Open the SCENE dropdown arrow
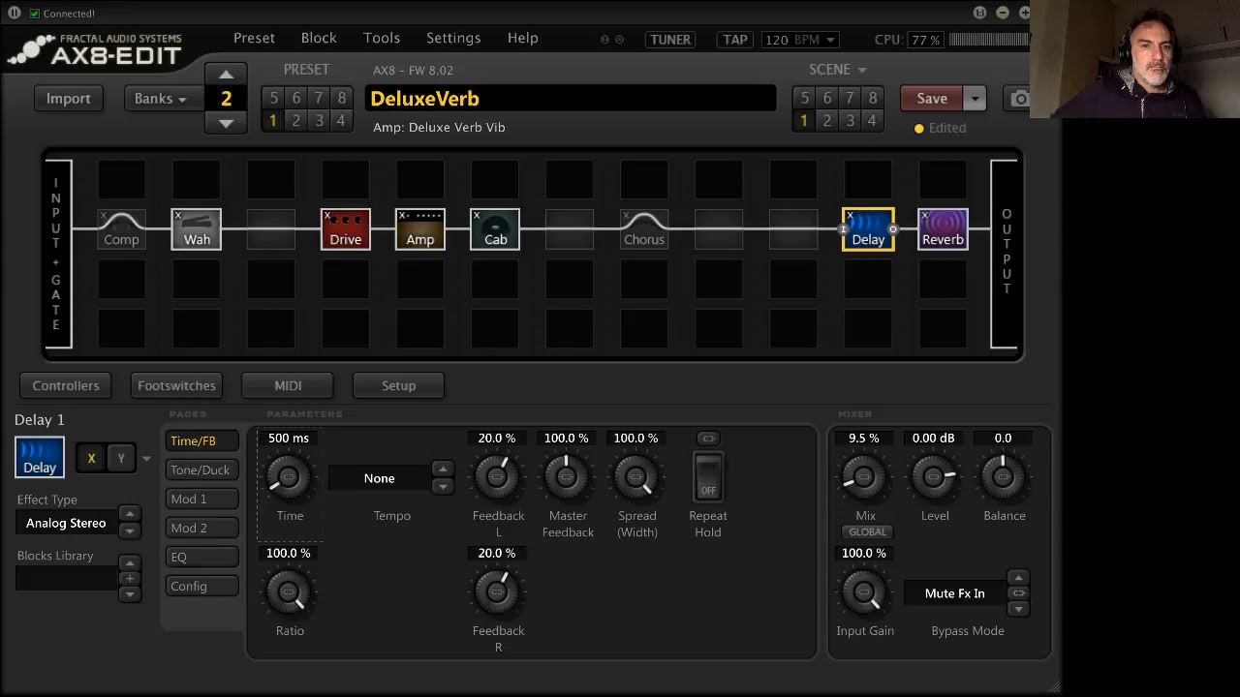 click(862, 70)
